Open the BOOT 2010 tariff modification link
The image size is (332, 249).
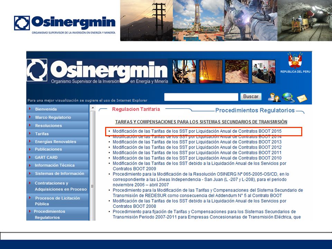tap(197, 158)
